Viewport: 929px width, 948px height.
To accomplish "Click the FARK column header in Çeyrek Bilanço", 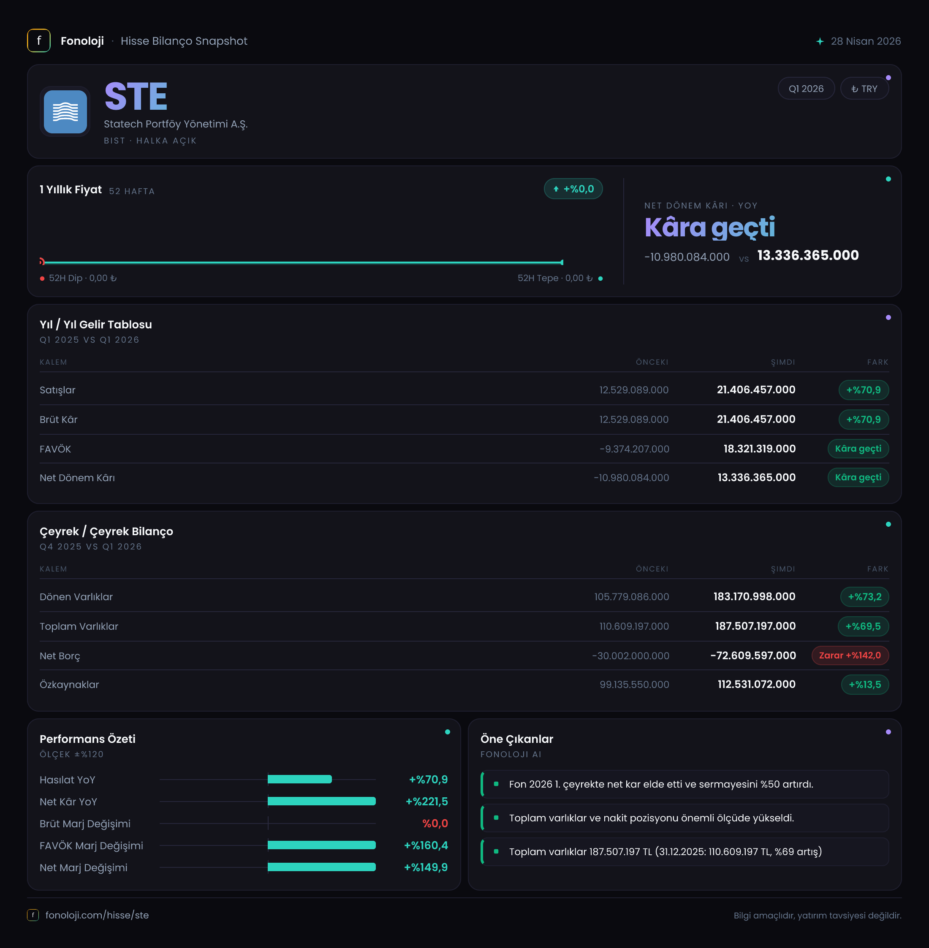I will (x=878, y=569).
